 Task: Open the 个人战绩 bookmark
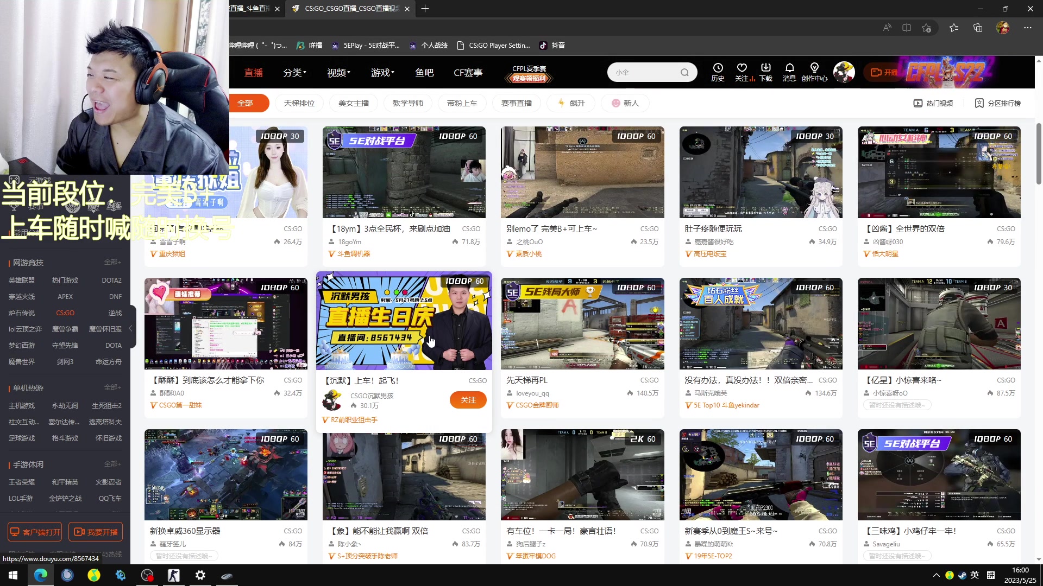pos(429,46)
